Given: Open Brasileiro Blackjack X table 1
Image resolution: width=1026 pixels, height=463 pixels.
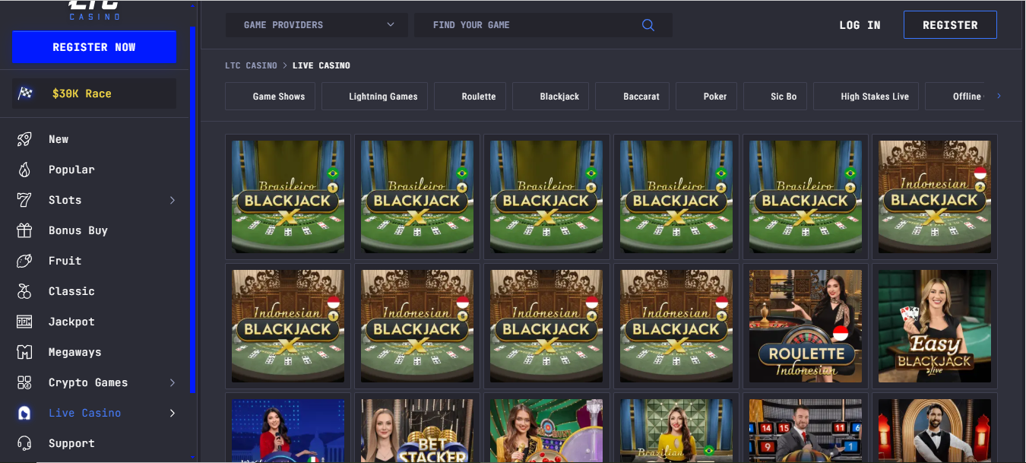Looking at the screenshot, I should click(x=288, y=197).
